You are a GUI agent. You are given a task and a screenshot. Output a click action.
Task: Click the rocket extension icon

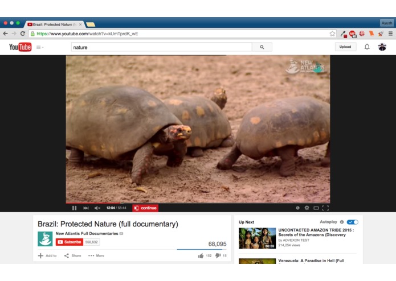381,34
